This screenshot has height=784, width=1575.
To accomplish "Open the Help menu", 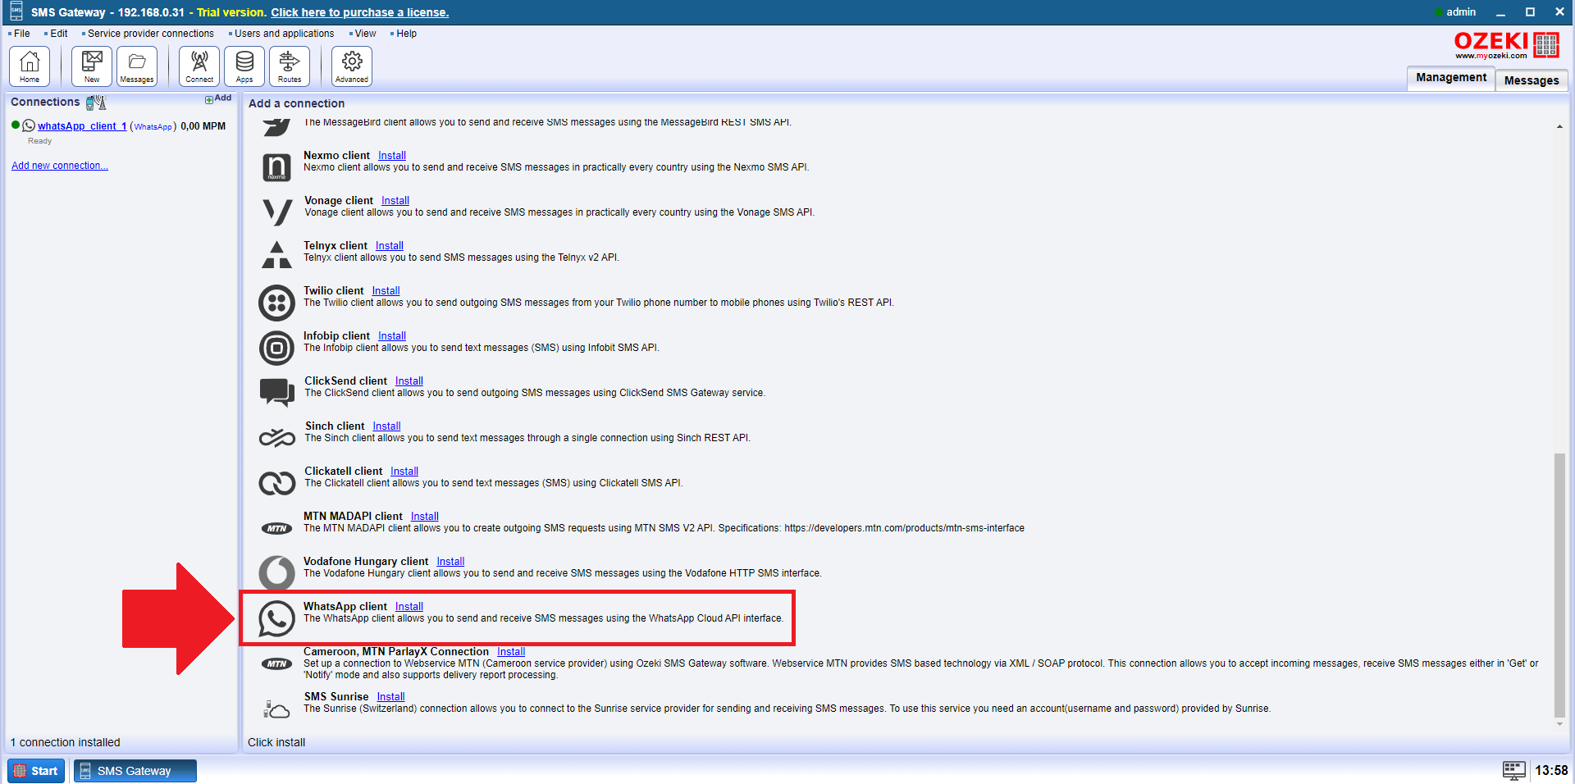I will 406,34.
